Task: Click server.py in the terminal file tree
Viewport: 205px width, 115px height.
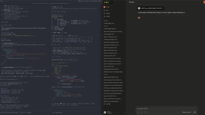Action: (63, 21)
